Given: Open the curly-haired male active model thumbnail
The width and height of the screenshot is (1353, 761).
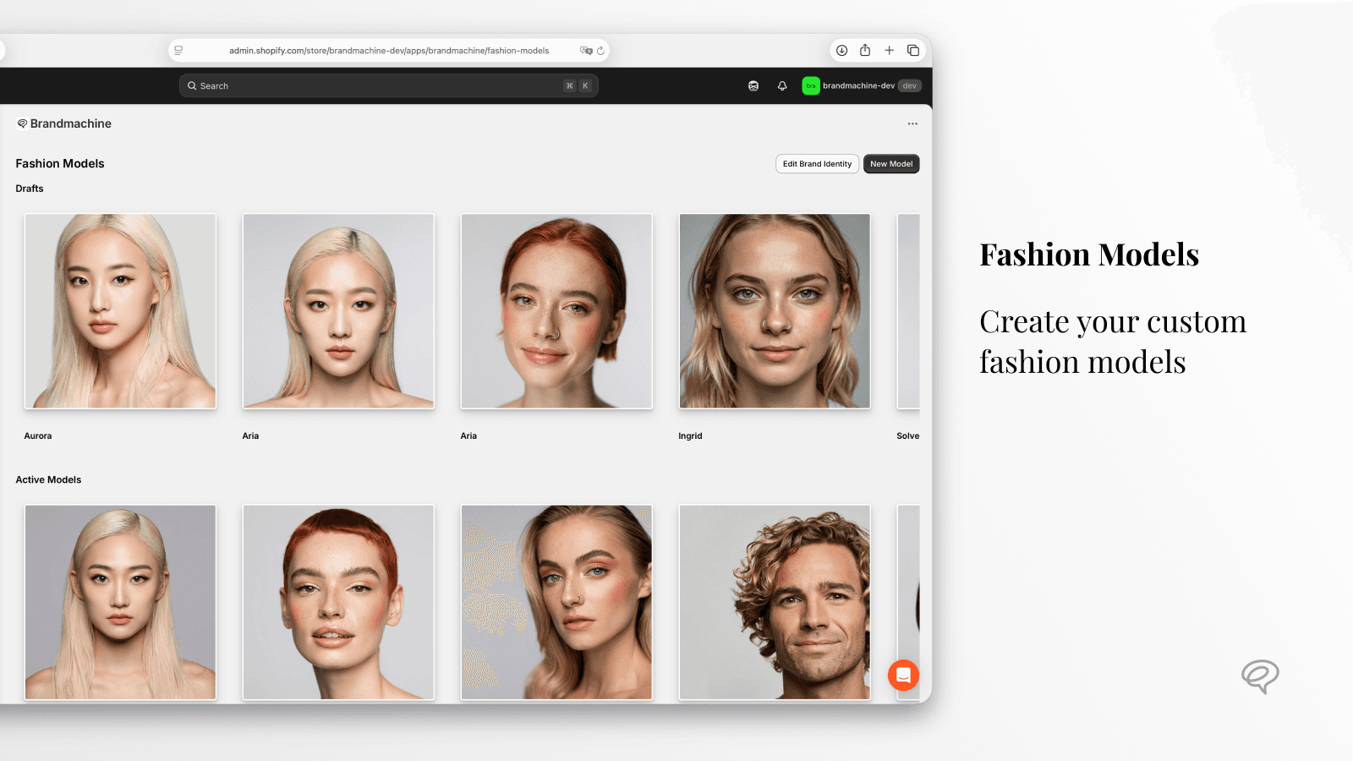Looking at the screenshot, I should (x=775, y=602).
